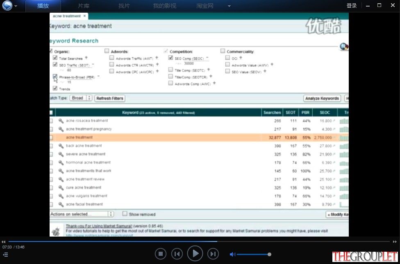Open the Match Type Broad dropdown
Image resolution: width=400 pixels, height=264 pixels.
81,98
